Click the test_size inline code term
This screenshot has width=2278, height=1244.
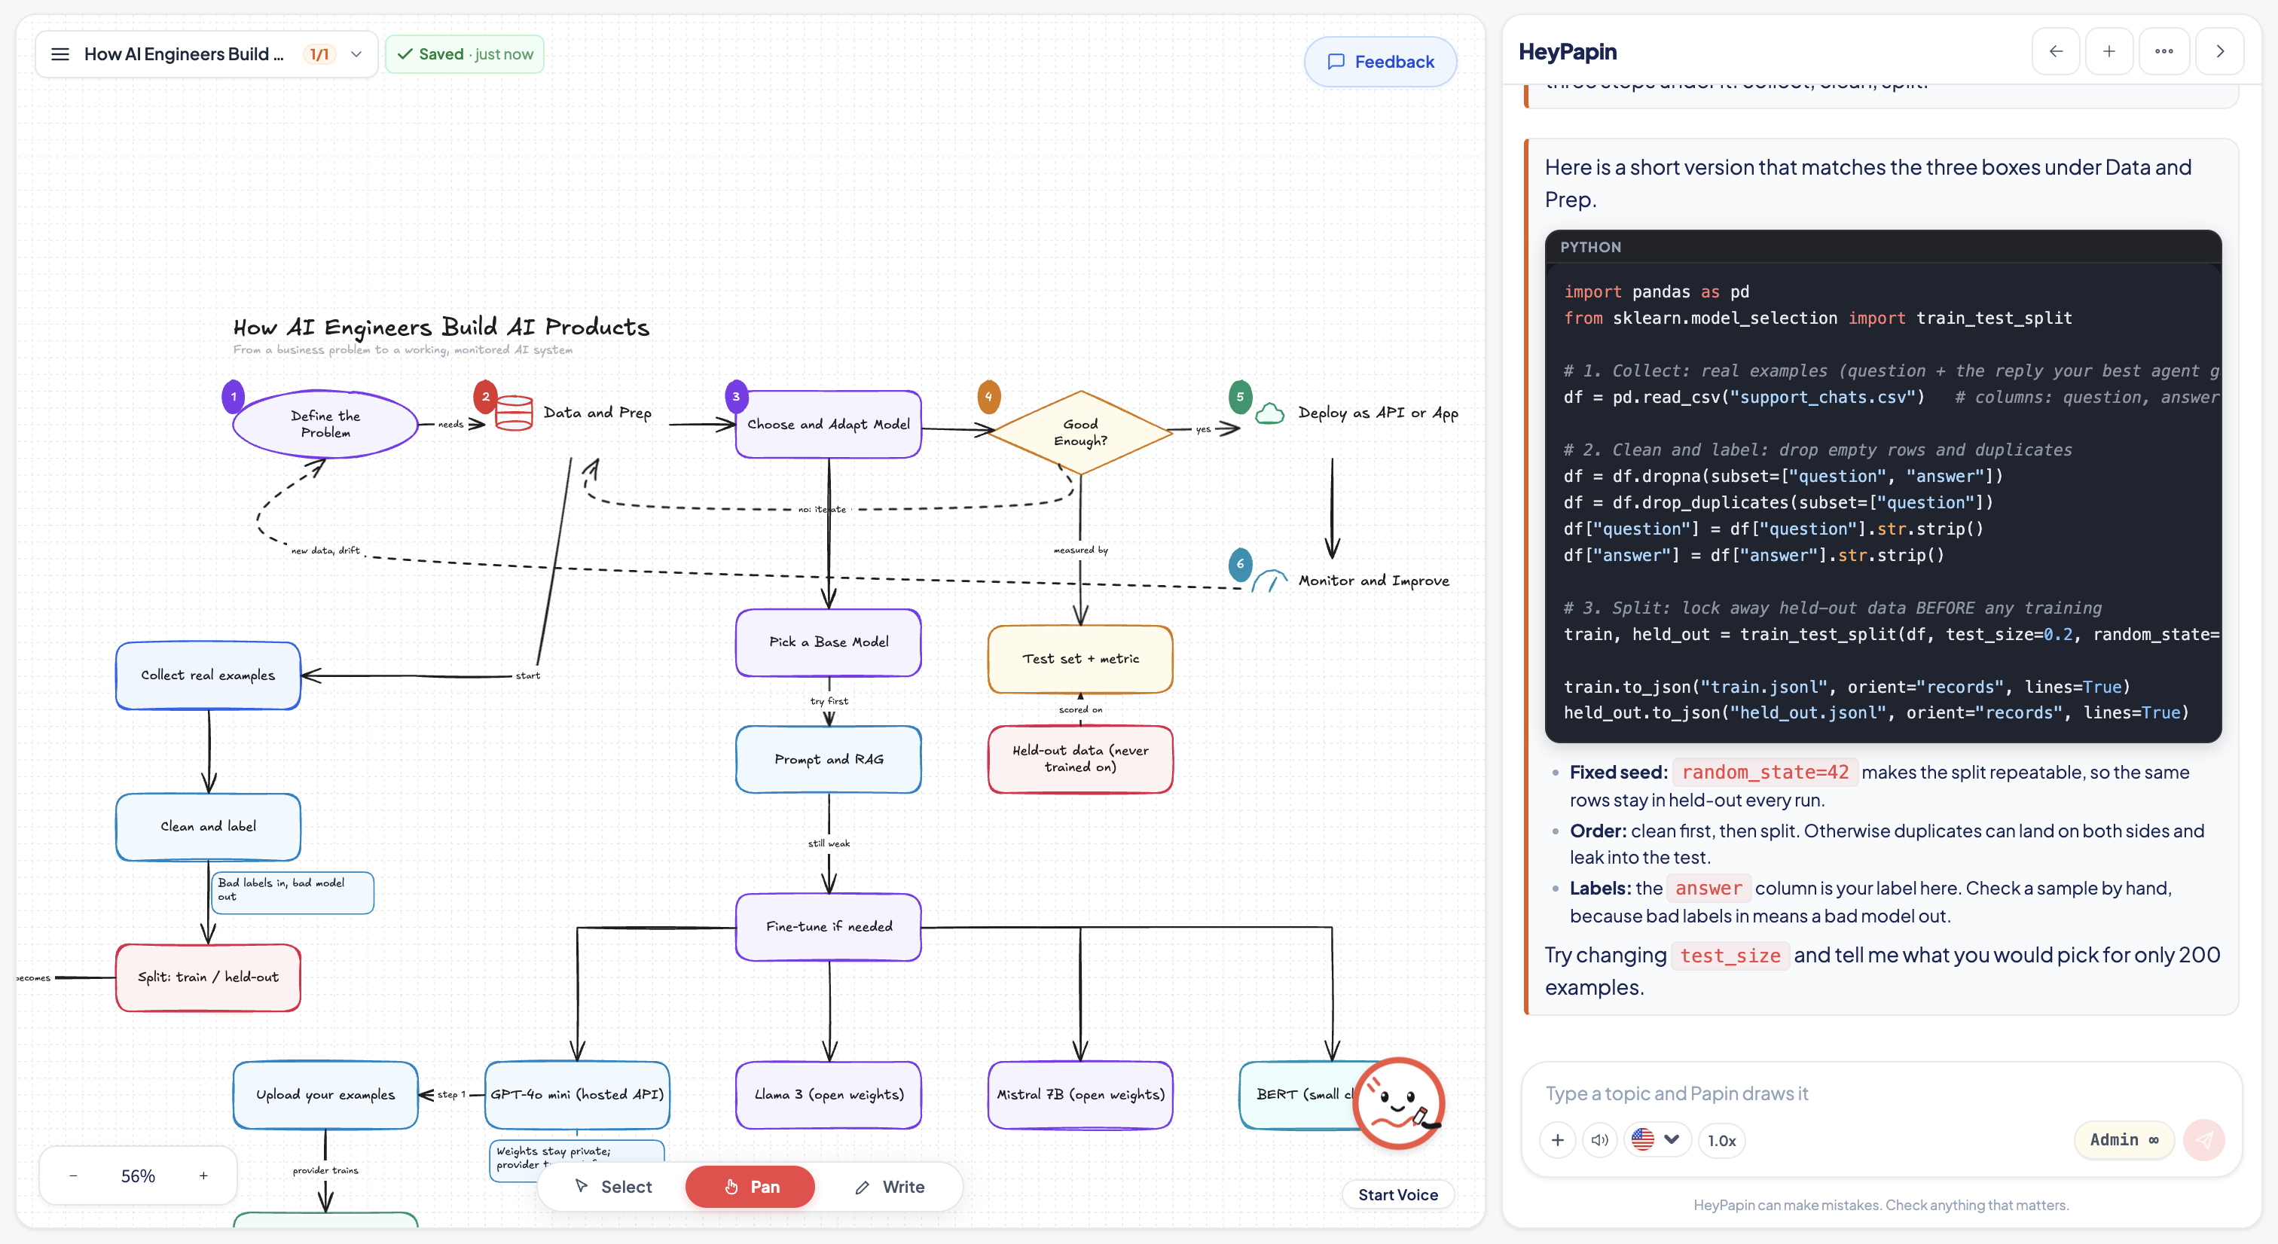[1730, 956]
